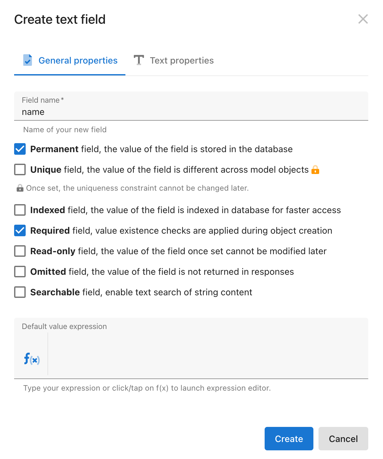Click the T icon beside Text properties

pyautogui.click(x=139, y=60)
